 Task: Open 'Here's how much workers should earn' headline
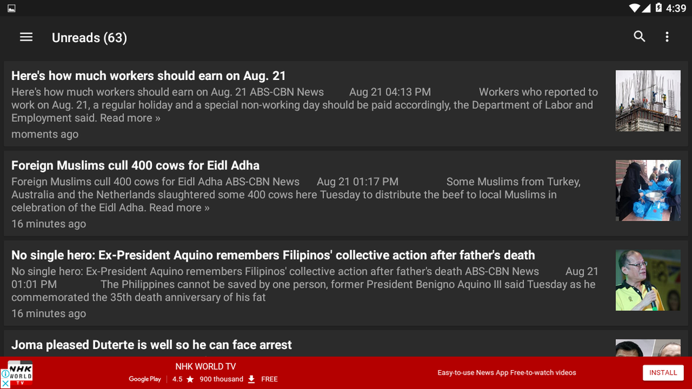click(x=149, y=76)
